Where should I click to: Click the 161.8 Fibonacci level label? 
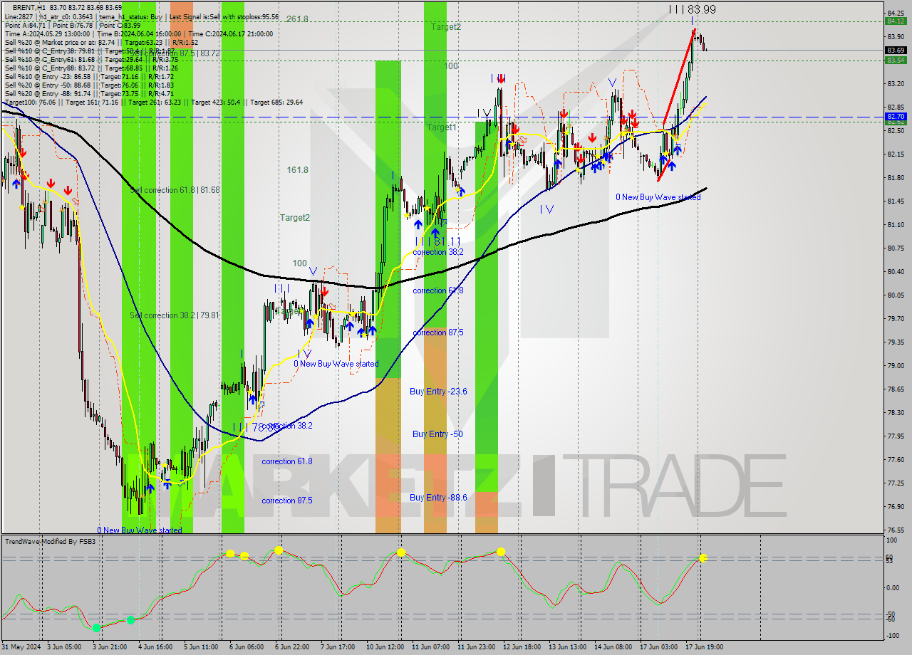[x=297, y=170]
